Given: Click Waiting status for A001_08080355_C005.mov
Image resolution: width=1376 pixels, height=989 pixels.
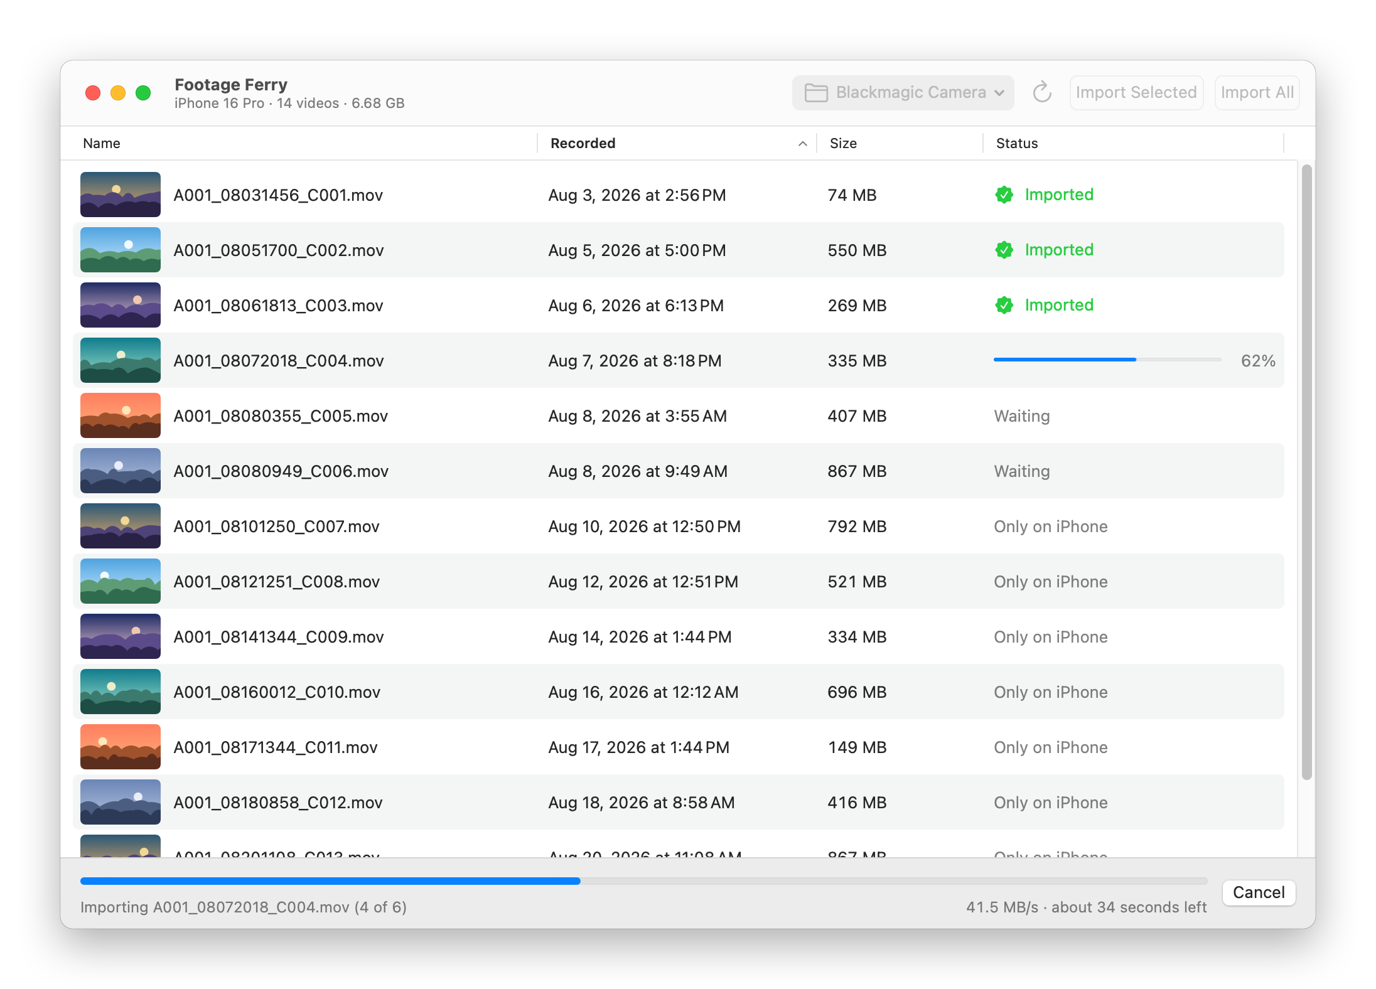Looking at the screenshot, I should 1022,416.
